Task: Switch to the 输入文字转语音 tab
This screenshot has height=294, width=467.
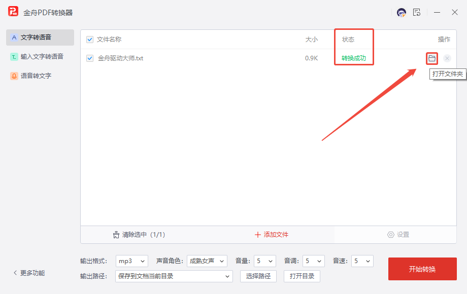Action: click(x=40, y=57)
